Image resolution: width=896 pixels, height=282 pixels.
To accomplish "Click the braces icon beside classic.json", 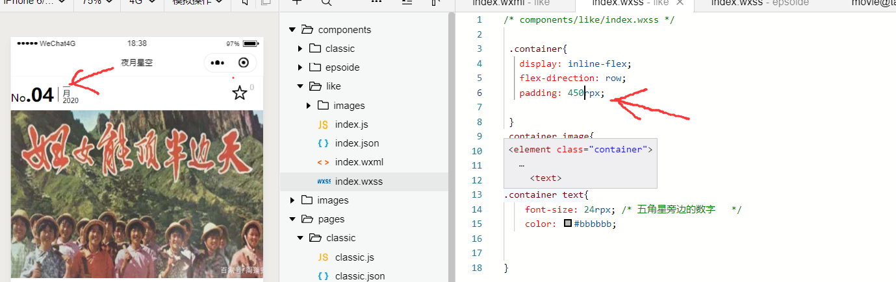I will coord(322,276).
